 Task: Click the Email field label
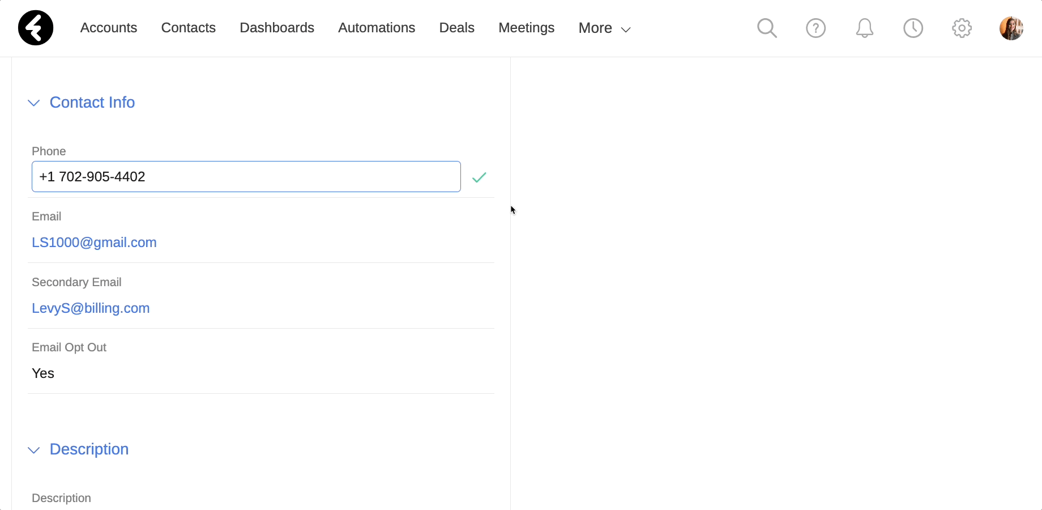tap(46, 216)
